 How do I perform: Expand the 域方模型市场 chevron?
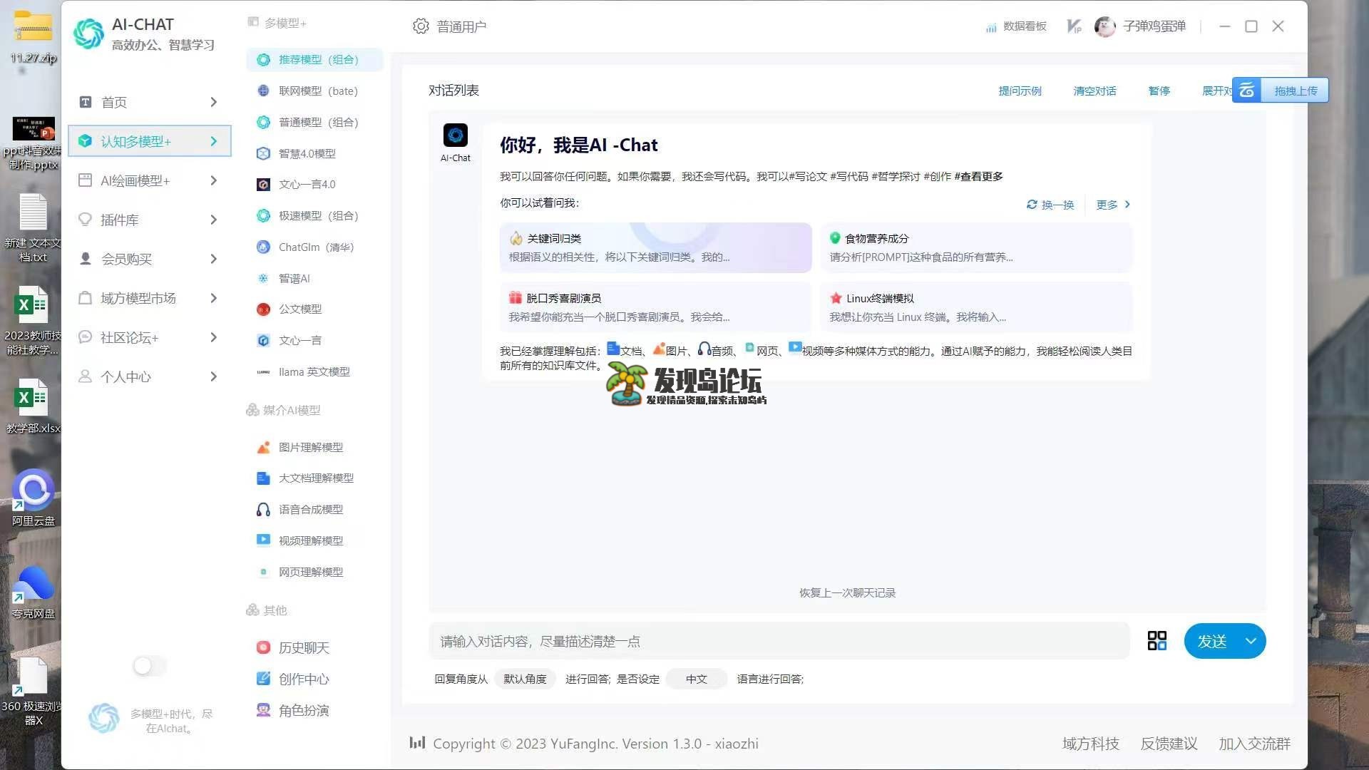(x=213, y=298)
